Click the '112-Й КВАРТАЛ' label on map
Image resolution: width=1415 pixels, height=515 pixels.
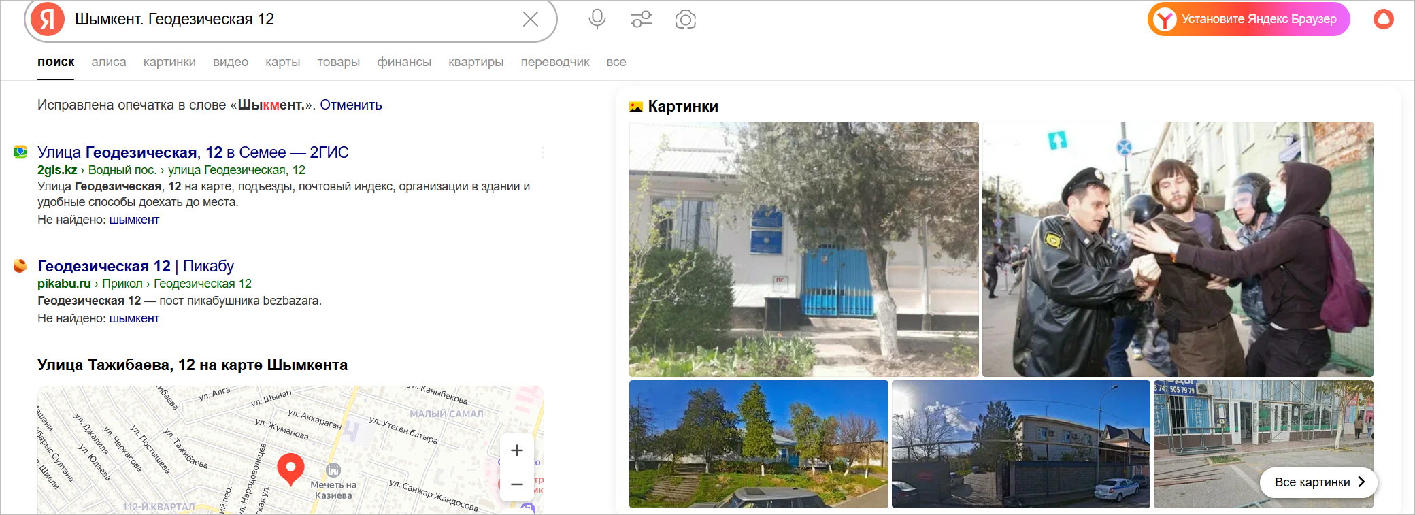tap(159, 507)
